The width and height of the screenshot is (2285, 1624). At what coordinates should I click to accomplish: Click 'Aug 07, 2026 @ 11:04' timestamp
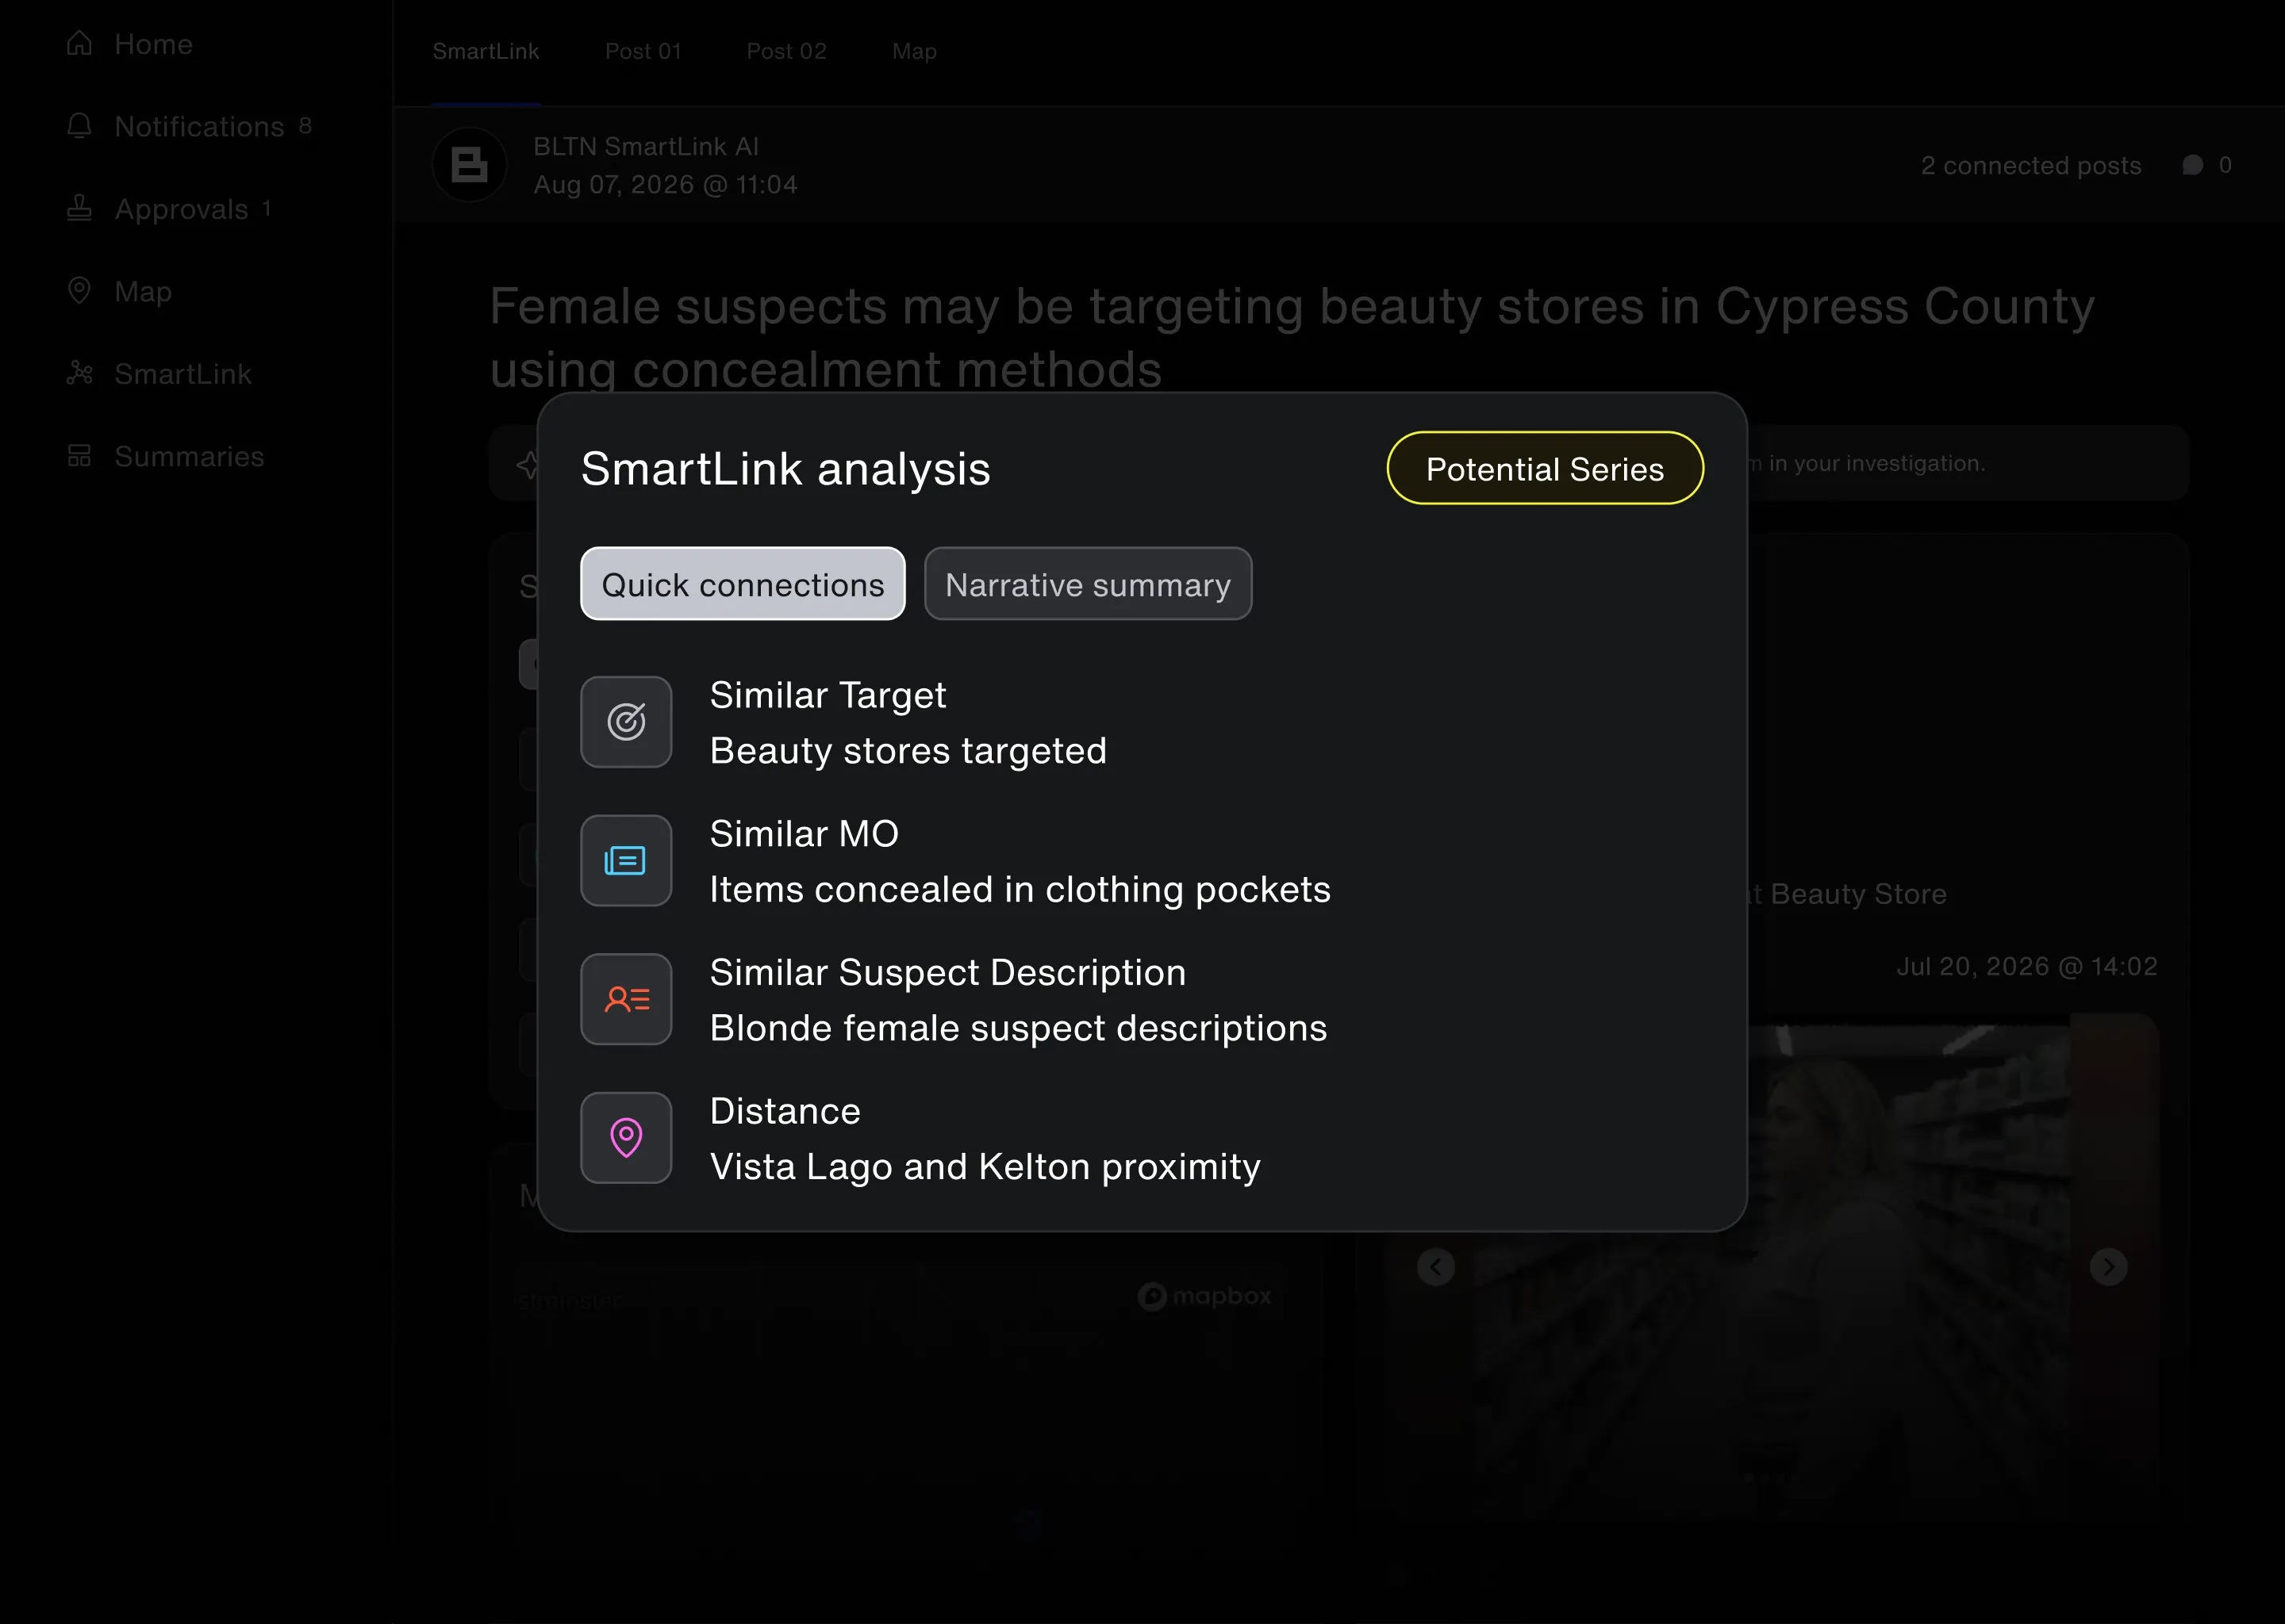click(x=666, y=184)
